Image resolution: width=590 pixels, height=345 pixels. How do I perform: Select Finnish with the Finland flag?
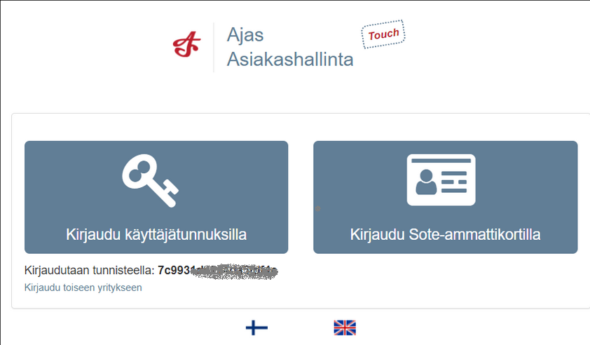tap(256, 327)
